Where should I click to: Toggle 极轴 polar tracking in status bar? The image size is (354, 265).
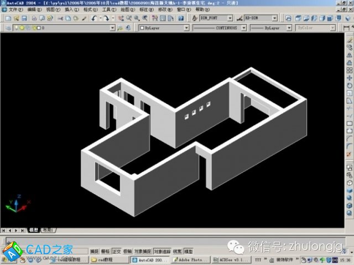point(128,251)
